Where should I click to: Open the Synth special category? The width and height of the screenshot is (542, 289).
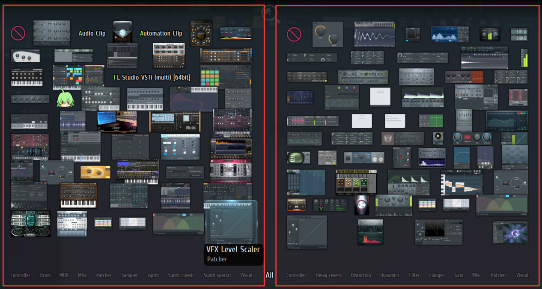point(217,275)
